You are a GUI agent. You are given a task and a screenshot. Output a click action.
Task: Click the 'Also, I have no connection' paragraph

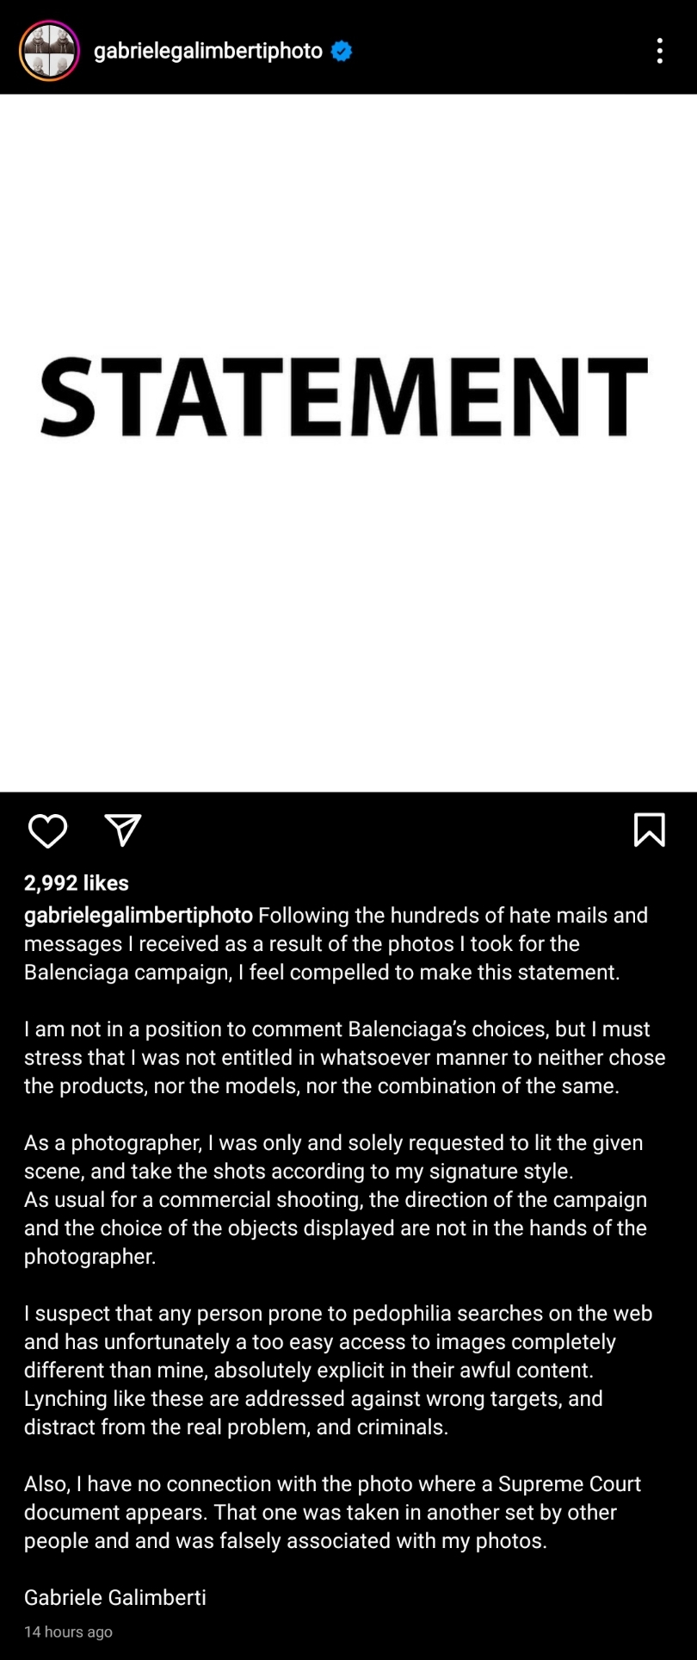(332, 1512)
